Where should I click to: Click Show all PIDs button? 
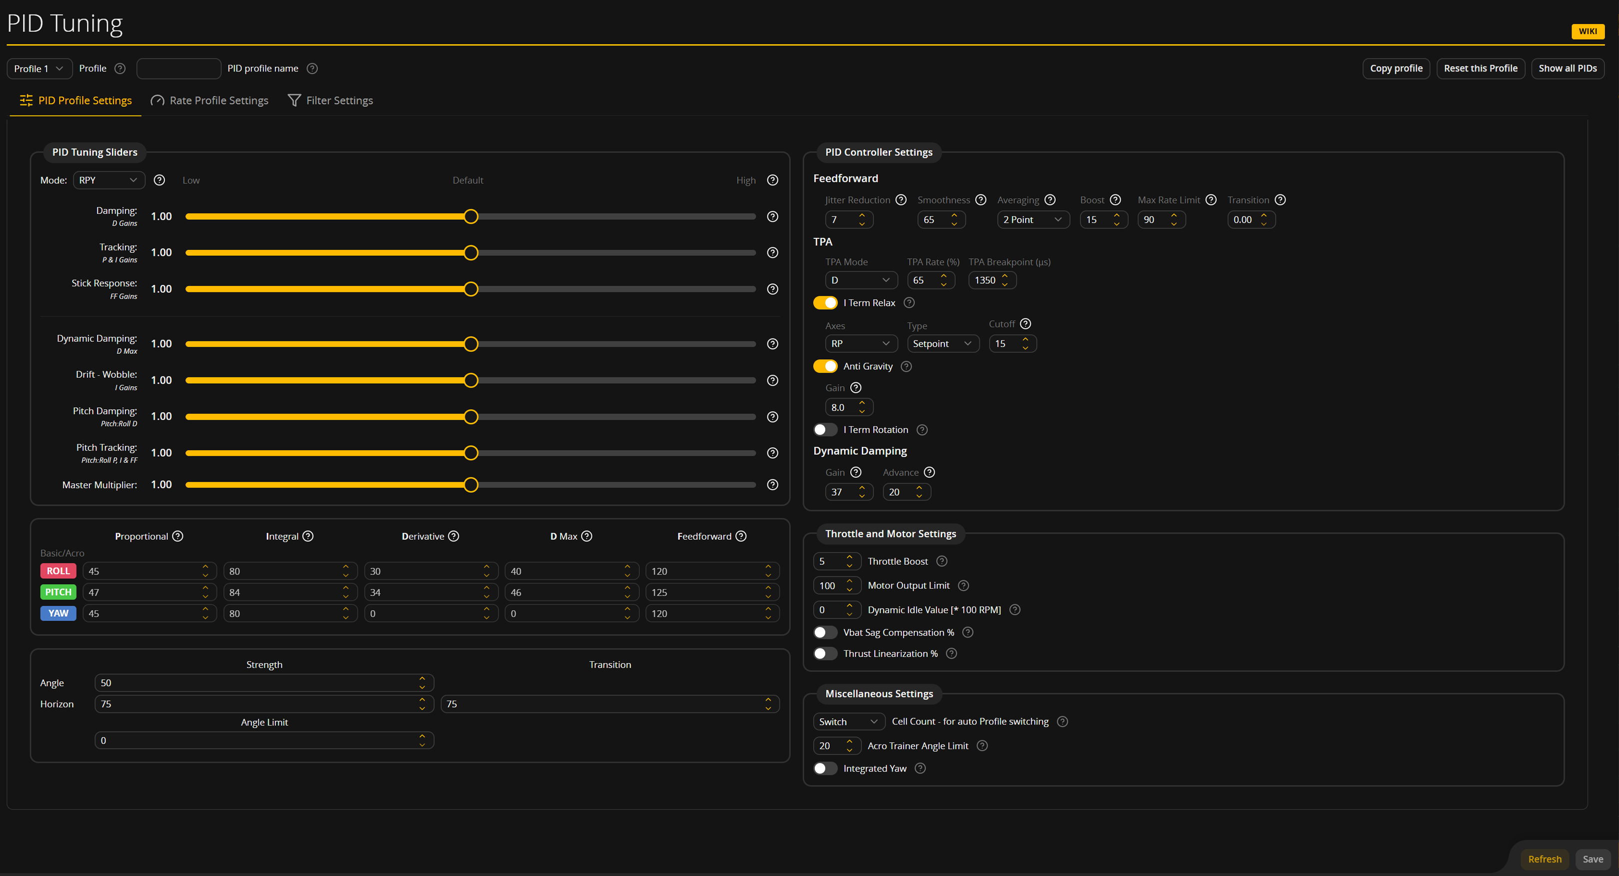pos(1568,68)
